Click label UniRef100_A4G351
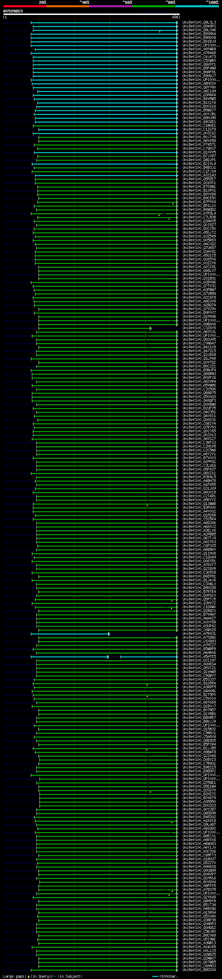This screenshot has width=222, height=979. tap(199, 412)
